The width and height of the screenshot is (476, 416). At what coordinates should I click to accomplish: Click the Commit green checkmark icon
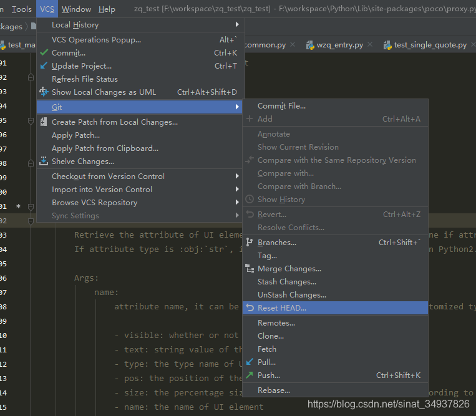(x=44, y=52)
